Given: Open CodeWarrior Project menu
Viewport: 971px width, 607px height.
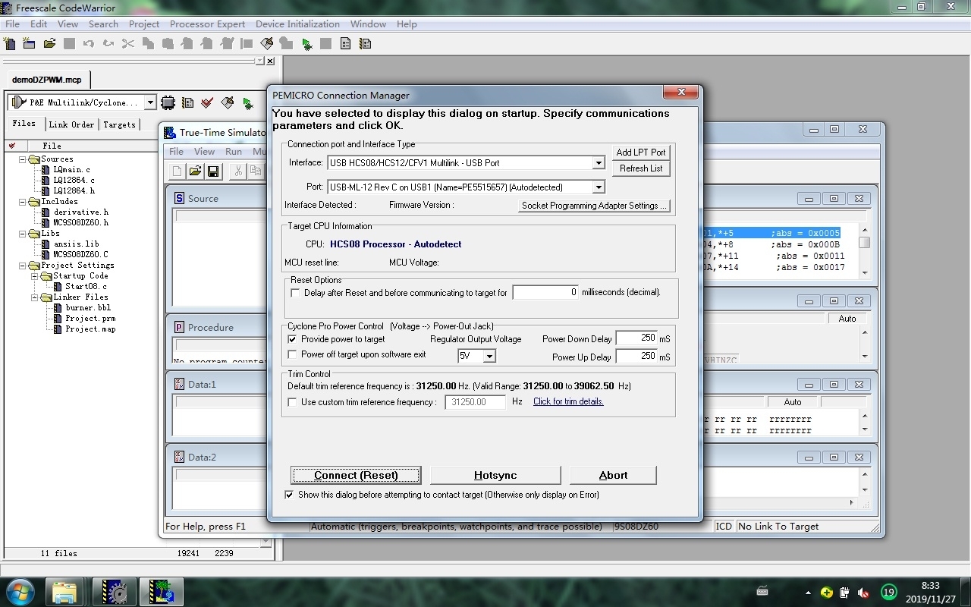Looking at the screenshot, I should (x=144, y=24).
